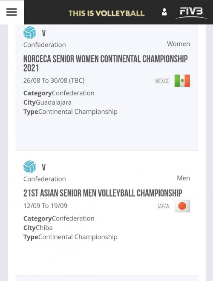Select the Men gender label
The width and height of the screenshot is (213, 281).
pos(184,178)
